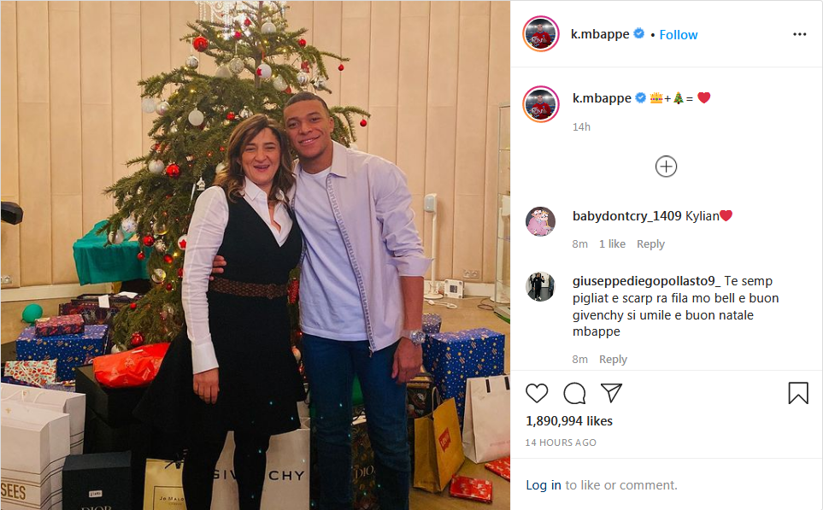Open the k.mbappe username in the header

(x=600, y=35)
